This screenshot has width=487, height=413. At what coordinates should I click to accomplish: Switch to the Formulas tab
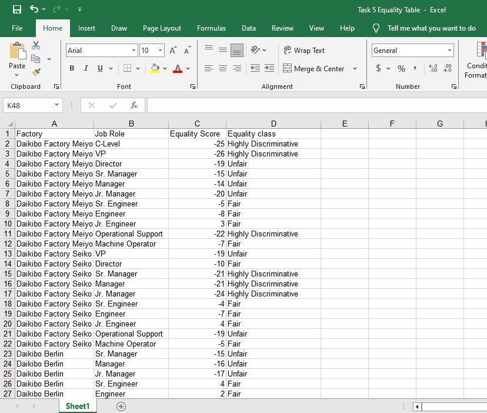point(212,28)
